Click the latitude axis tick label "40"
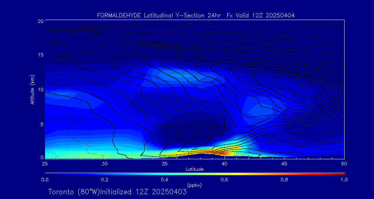The height and width of the screenshot is (199, 374). click(224, 164)
